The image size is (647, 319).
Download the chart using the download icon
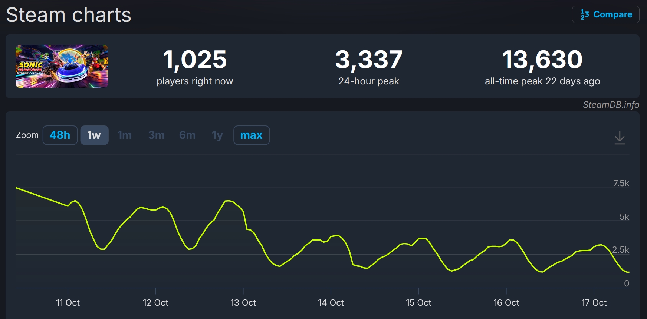click(x=620, y=137)
